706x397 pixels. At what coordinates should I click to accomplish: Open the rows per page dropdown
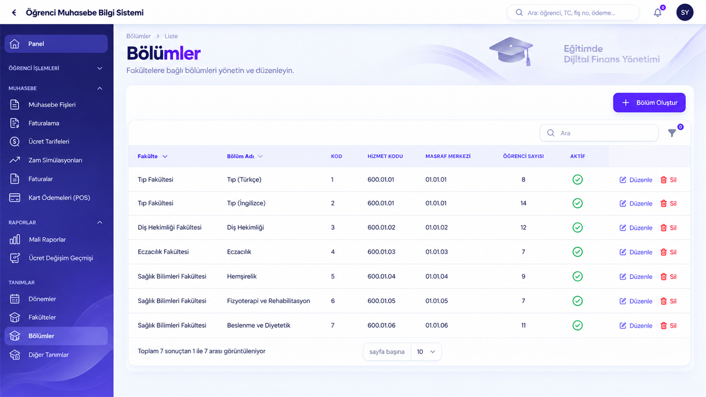pos(426,352)
